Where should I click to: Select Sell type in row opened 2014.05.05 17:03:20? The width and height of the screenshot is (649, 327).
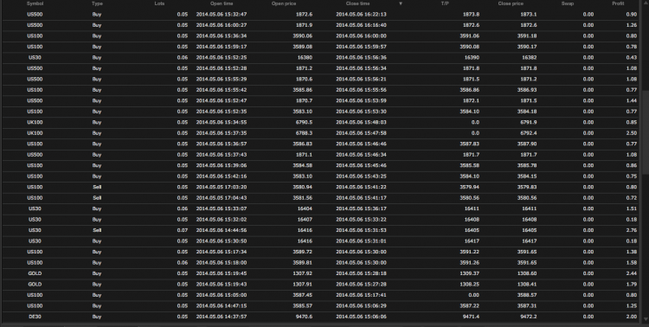coord(97,187)
